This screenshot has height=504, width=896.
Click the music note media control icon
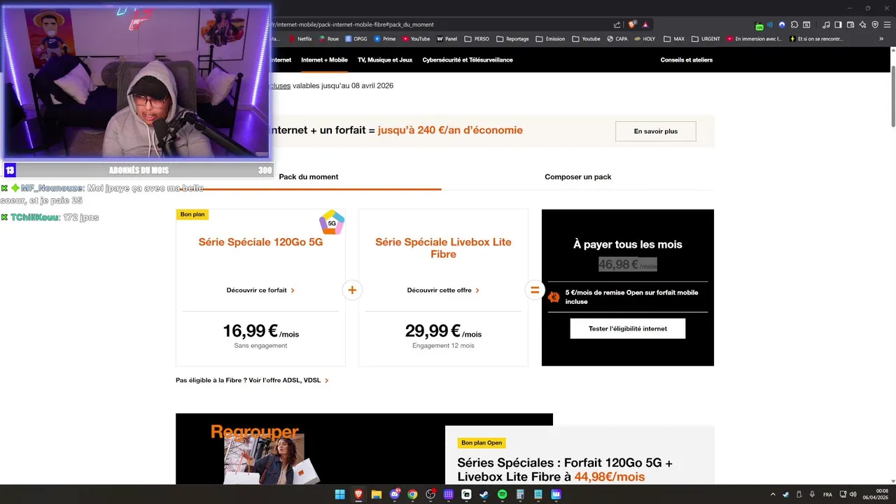(x=826, y=24)
